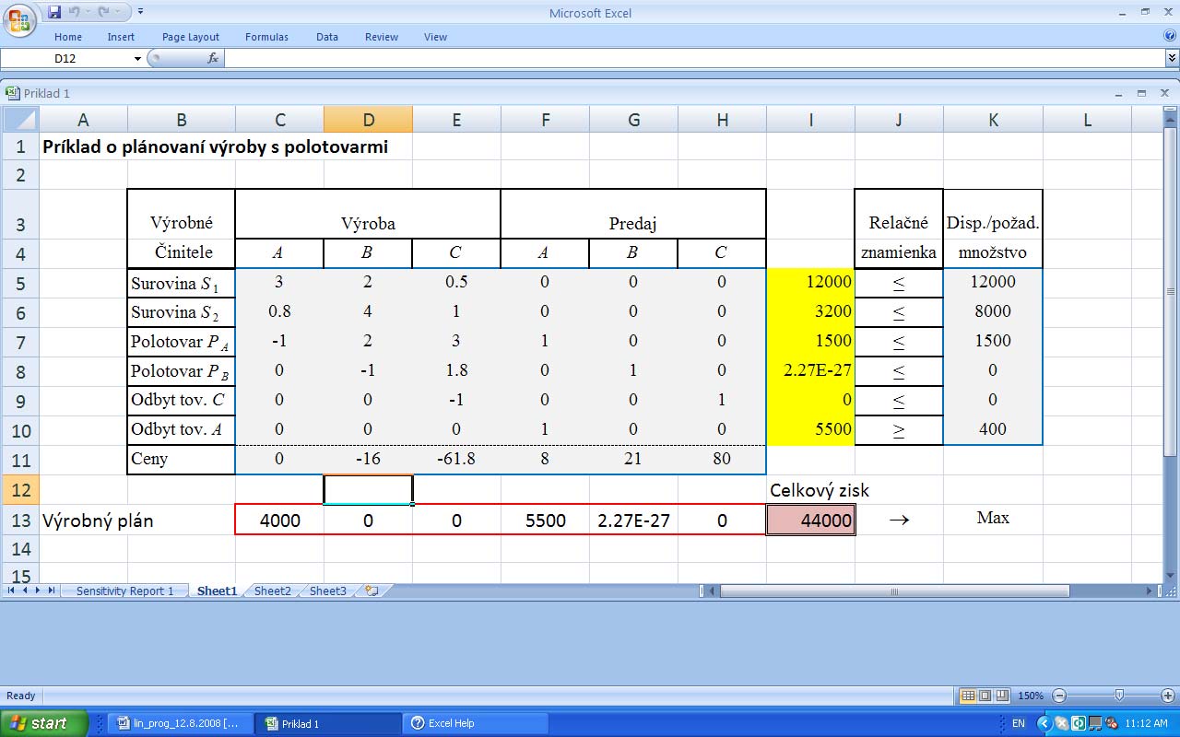Click the horizontal scrollbar left arrow
1180x737 pixels.
click(x=714, y=591)
